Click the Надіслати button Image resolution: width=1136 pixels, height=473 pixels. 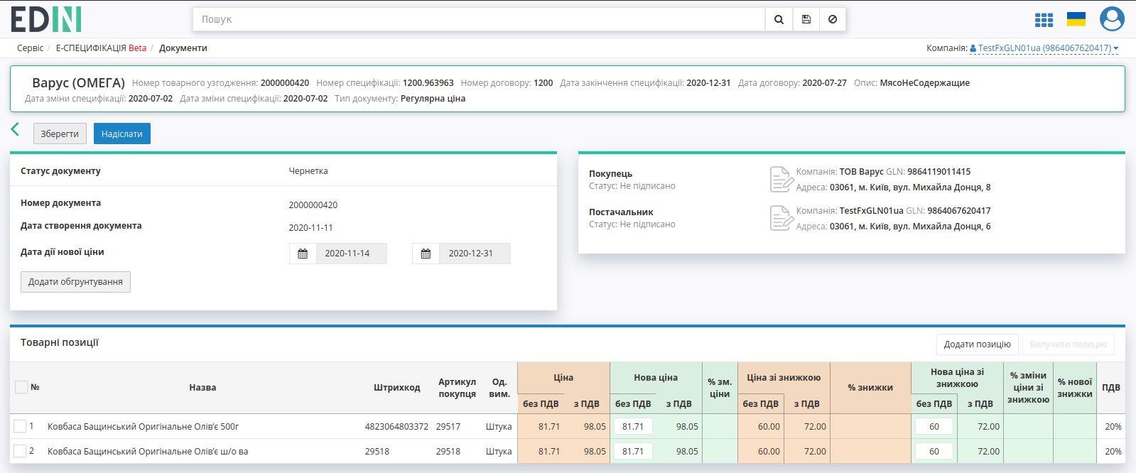pos(122,134)
